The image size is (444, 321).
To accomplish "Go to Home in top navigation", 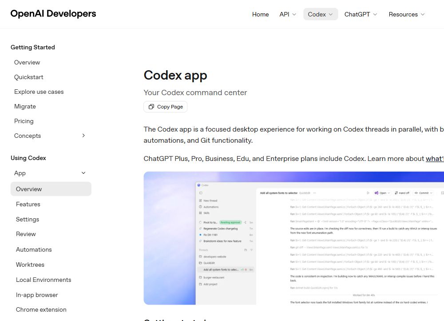I will pyautogui.click(x=260, y=14).
